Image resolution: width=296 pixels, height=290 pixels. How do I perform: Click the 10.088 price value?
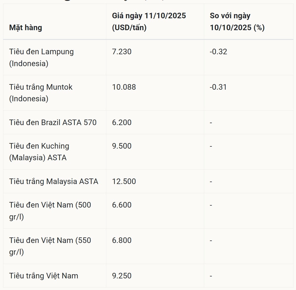[x=124, y=87]
